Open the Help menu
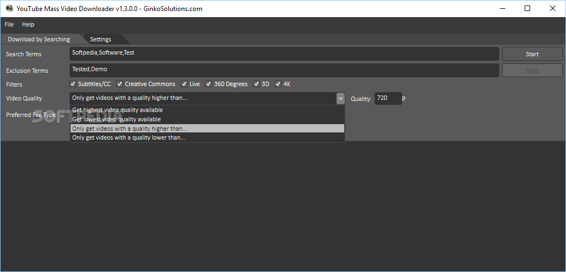Screen dimensions: 566x272 coord(28,25)
